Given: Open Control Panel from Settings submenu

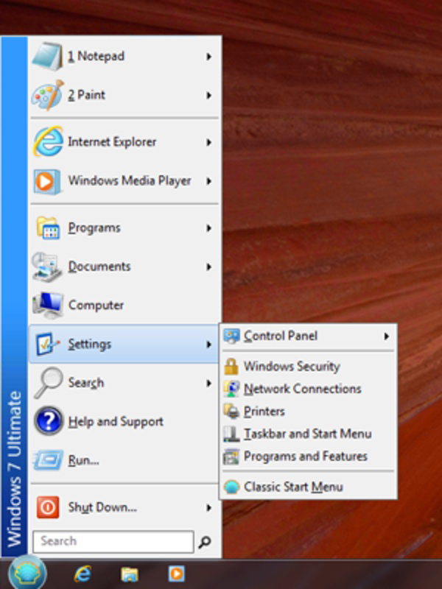Looking at the screenshot, I should click(x=308, y=336).
